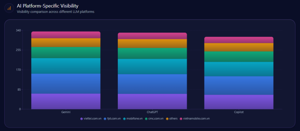This screenshot has height=131, width=300.
Task: Click the Gemini x-axis label
Action: tap(66, 112)
